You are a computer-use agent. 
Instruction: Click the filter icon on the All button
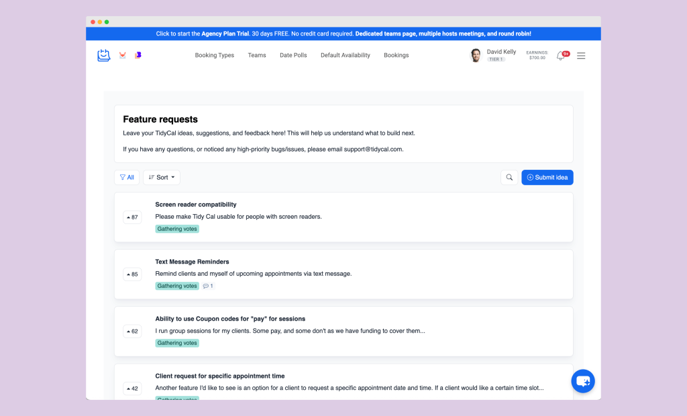[121, 177]
